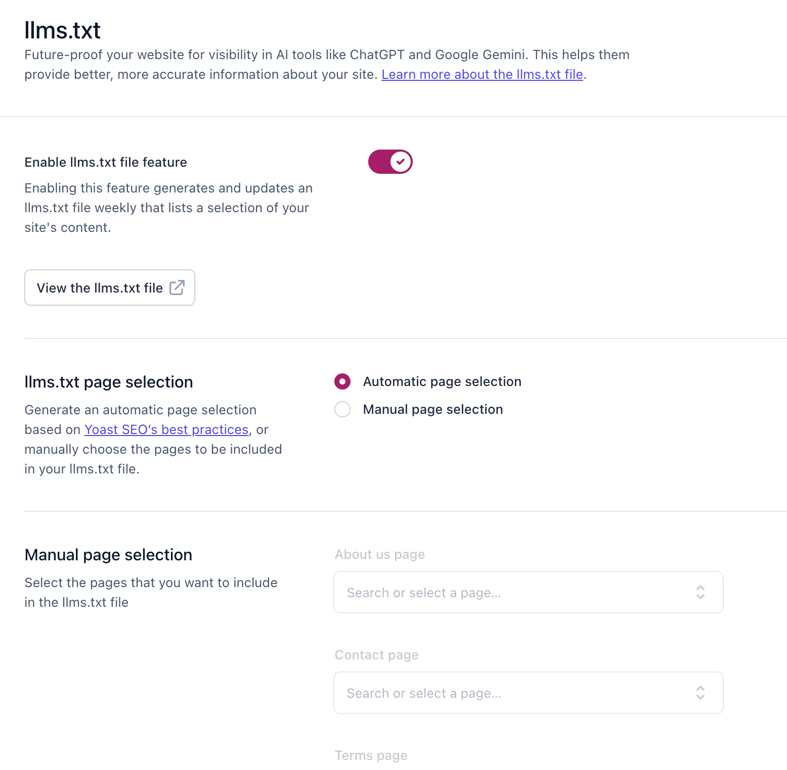Click the external link icon on View llms.txt button
This screenshot has width=787, height=770.
(177, 287)
